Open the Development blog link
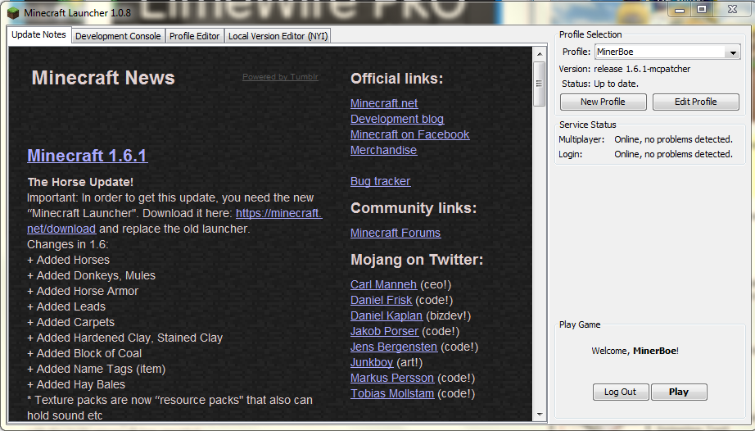Viewport: 755px width, 431px height. [397, 119]
